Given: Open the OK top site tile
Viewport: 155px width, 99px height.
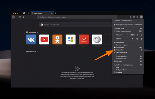Looking at the screenshot, I should point(57,39).
